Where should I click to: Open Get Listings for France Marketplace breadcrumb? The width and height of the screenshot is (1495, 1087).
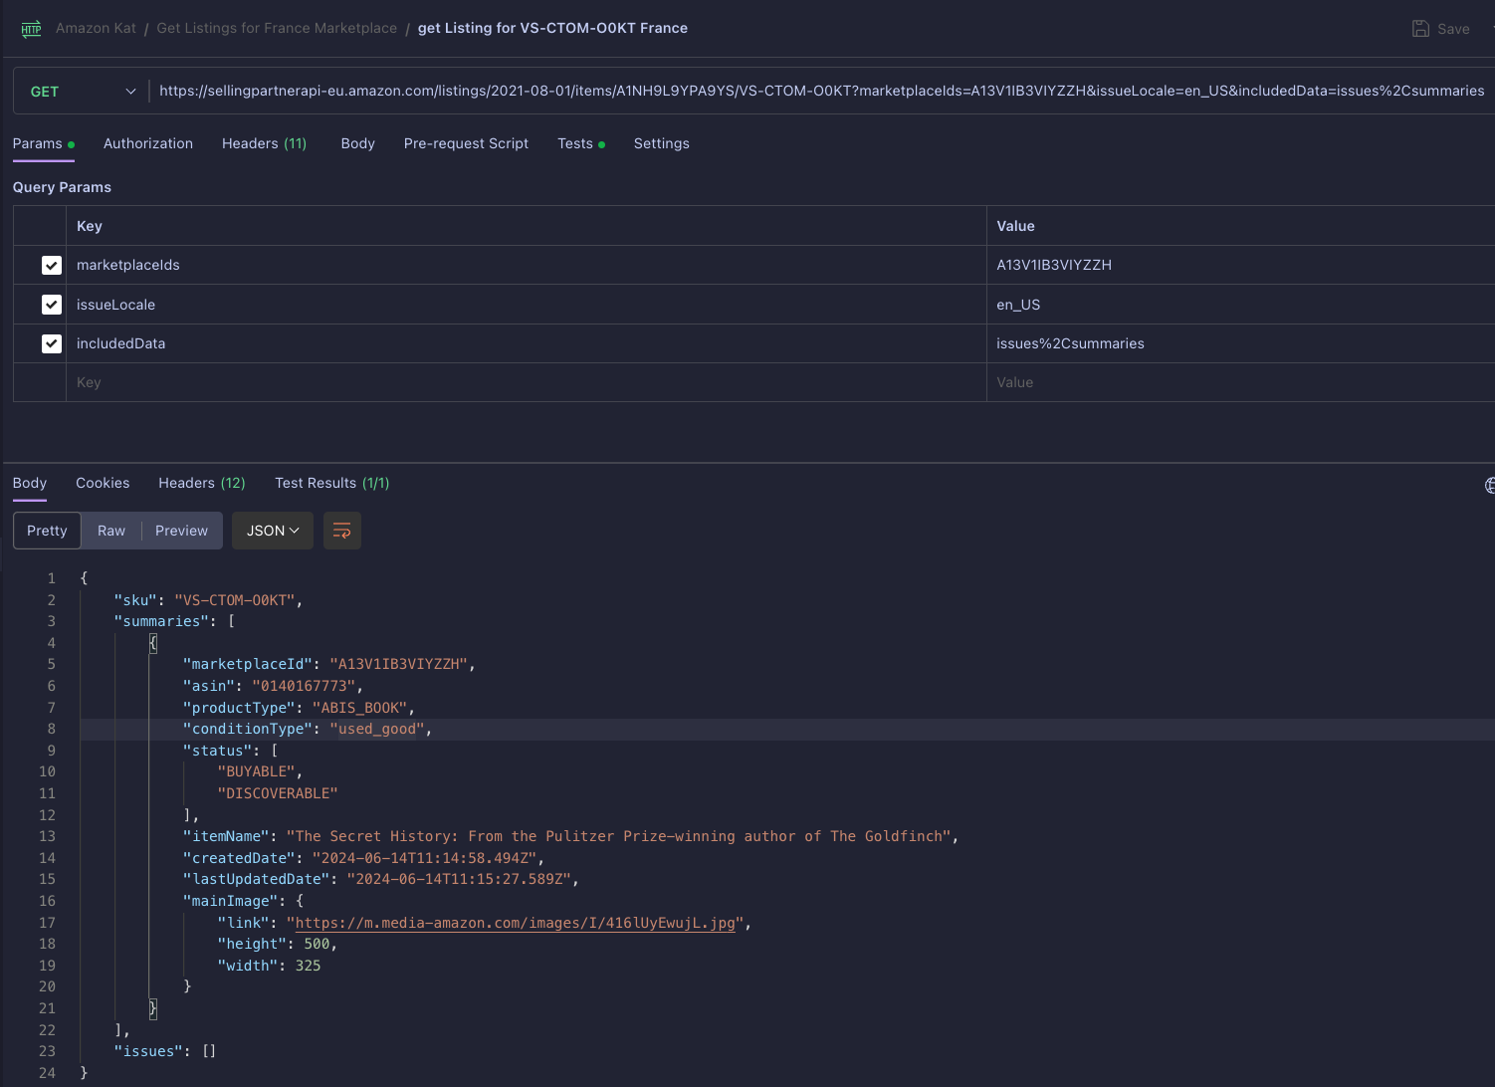[x=277, y=28]
